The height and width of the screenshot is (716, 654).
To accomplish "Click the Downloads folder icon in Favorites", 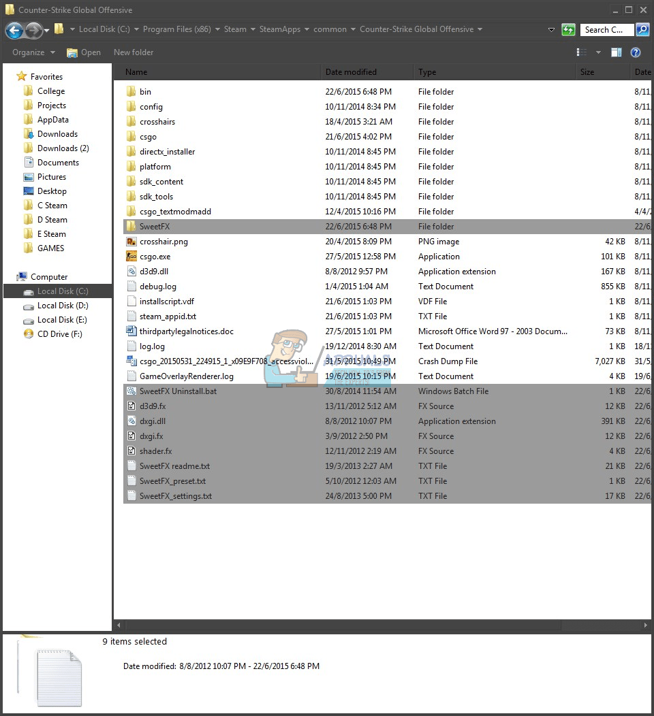I will coord(29,134).
